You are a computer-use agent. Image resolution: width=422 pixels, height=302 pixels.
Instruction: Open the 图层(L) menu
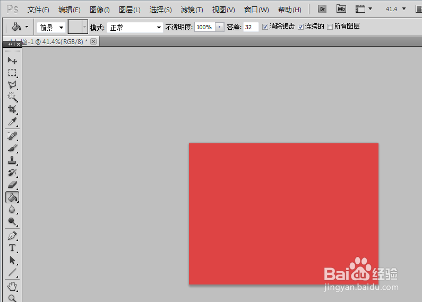130,10
